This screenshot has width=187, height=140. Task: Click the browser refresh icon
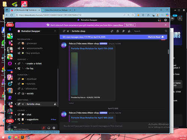click(12, 15)
